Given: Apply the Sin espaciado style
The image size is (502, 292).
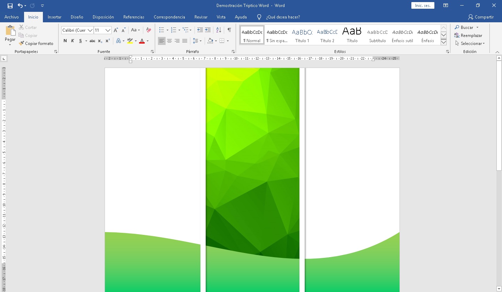Looking at the screenshot, I should point(277,35).
